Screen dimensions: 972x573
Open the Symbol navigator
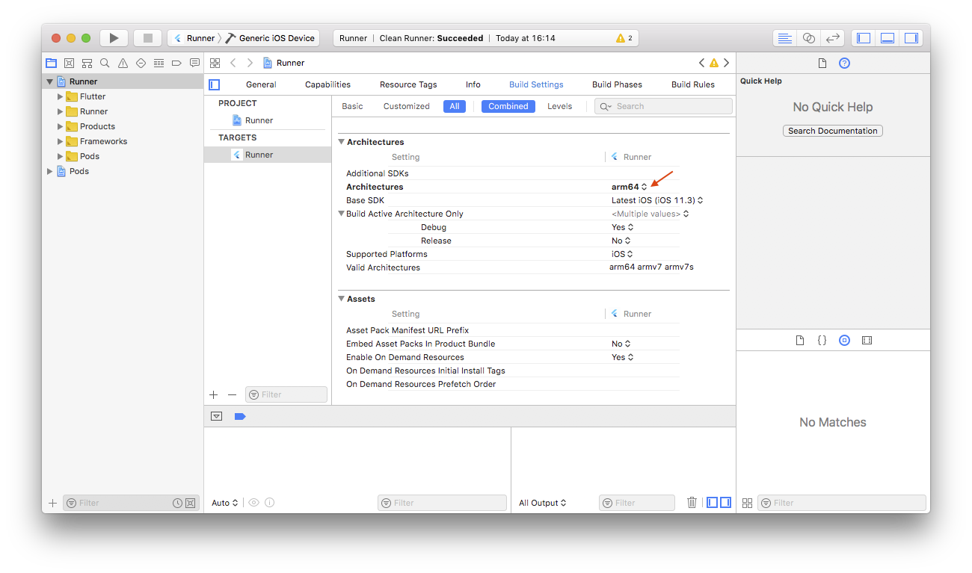click(x=87, y=63)
